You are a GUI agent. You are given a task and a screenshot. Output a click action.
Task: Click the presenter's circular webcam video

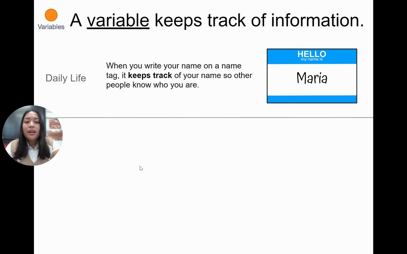pos(32,136)
